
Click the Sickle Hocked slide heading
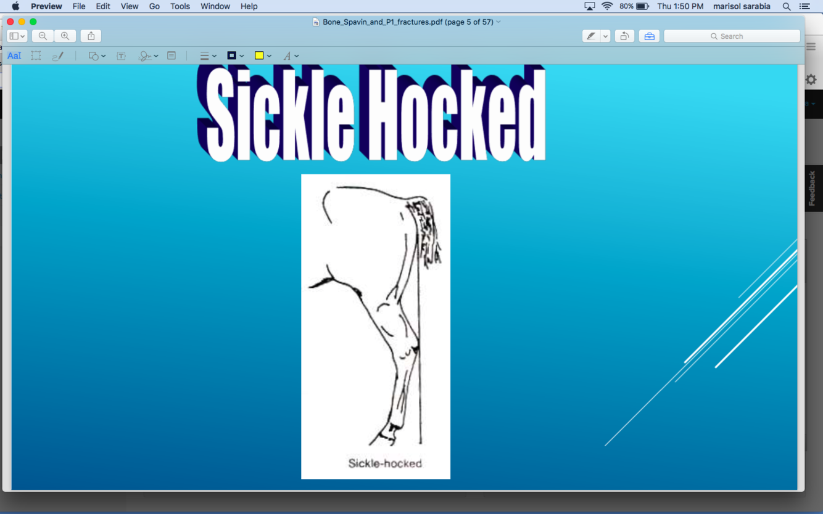[371, 114]
